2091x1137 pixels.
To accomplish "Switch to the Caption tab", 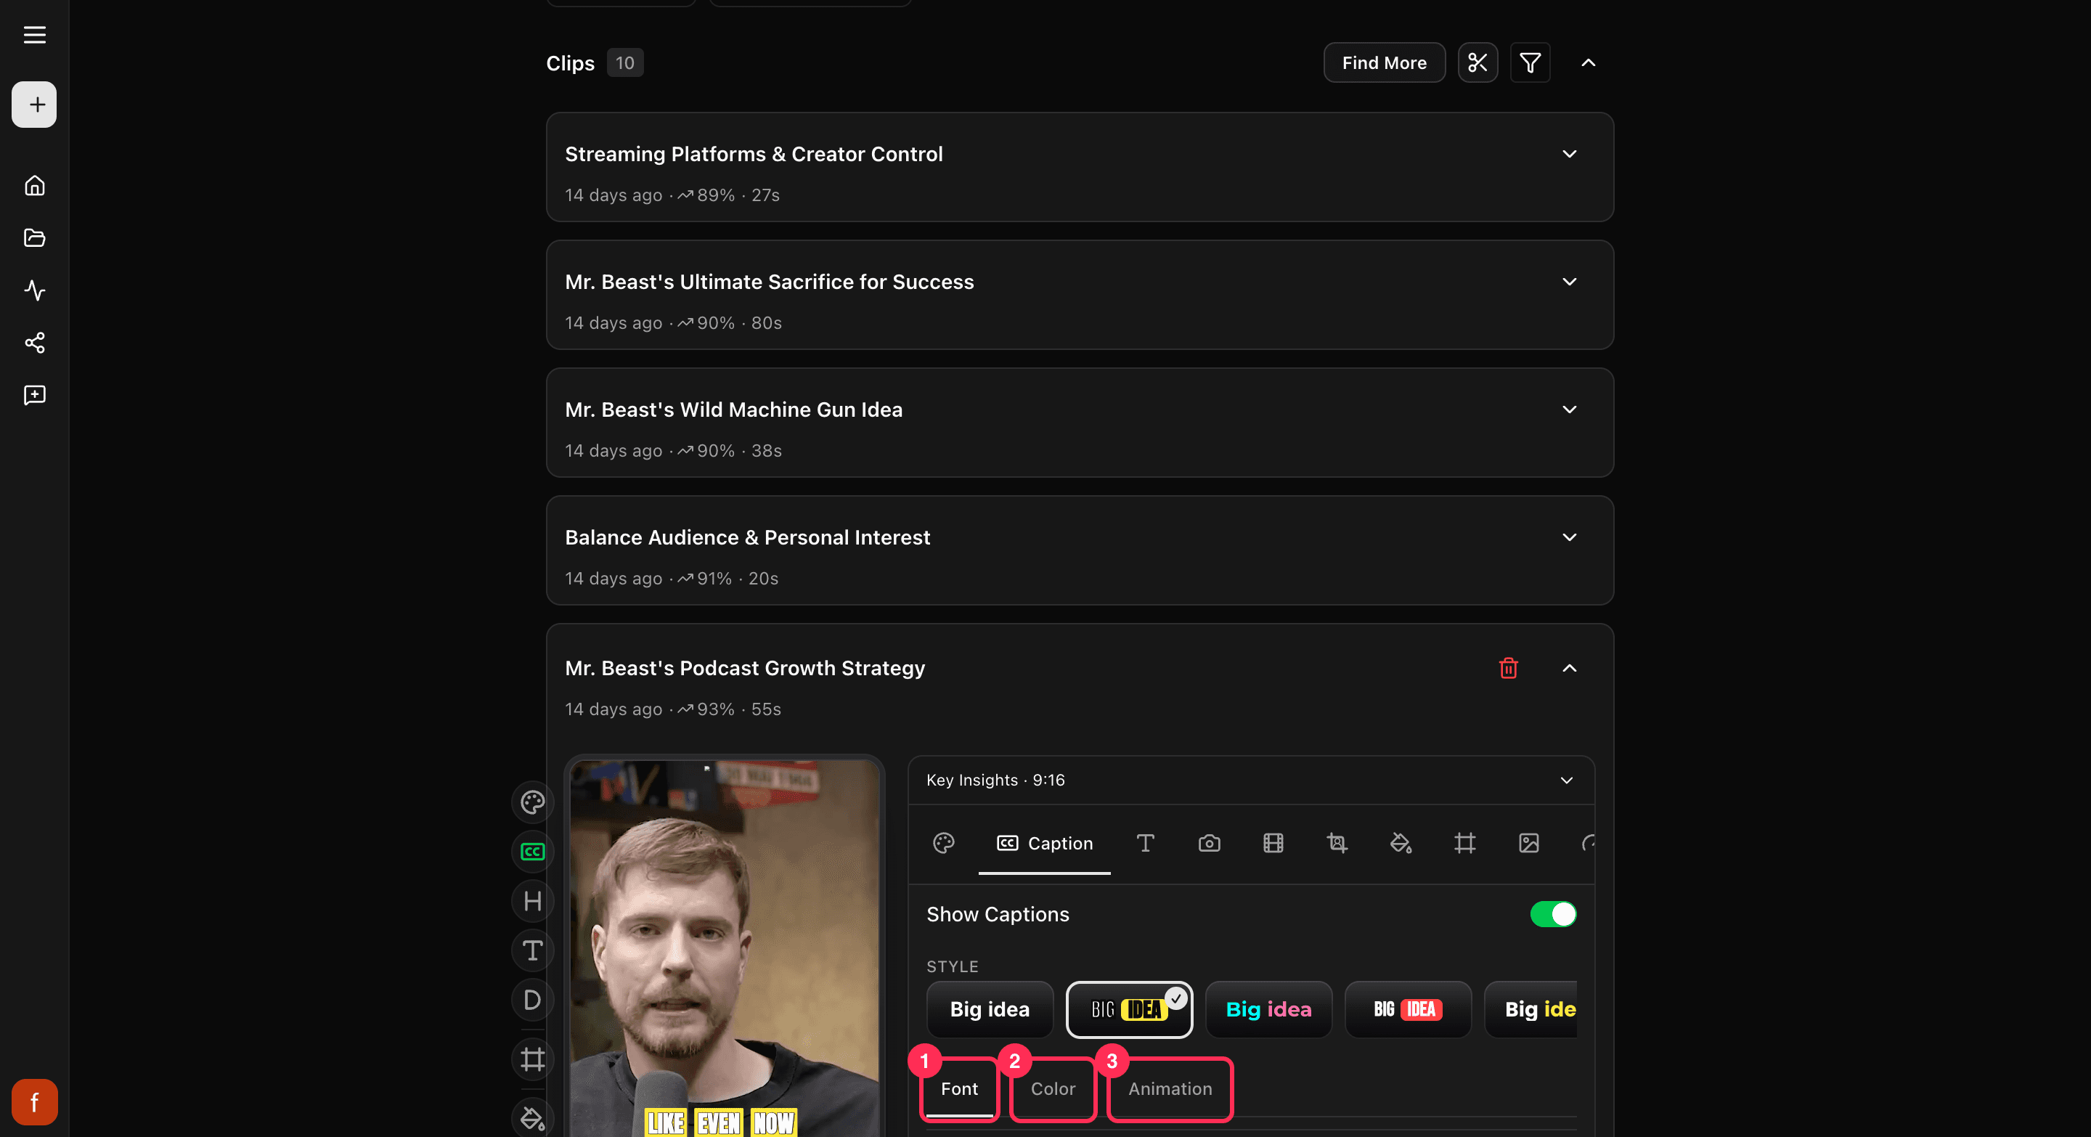I will tap(1044, 843).
